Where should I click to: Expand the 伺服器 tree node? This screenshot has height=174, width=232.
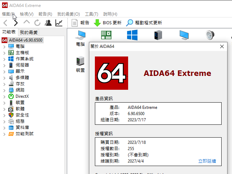point(5,66)
